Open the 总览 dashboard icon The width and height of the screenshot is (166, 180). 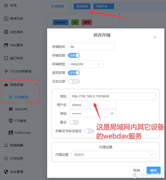point(6,5)
